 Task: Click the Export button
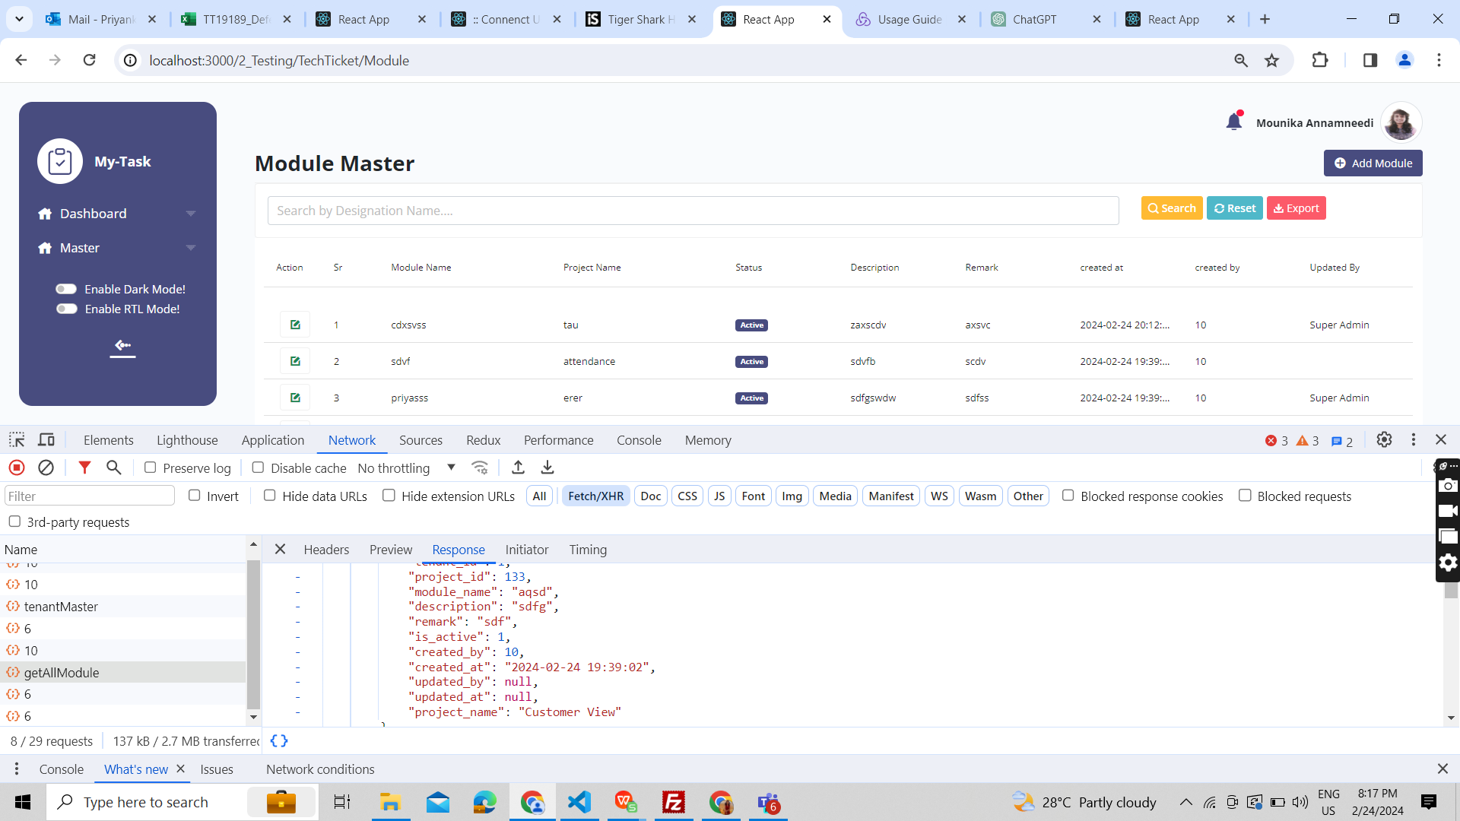point(1296,208)
